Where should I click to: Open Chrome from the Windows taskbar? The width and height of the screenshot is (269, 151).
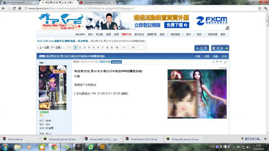53,147
